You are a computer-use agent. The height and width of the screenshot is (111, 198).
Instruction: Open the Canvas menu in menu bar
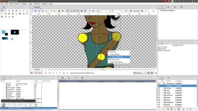coord(17,4)
